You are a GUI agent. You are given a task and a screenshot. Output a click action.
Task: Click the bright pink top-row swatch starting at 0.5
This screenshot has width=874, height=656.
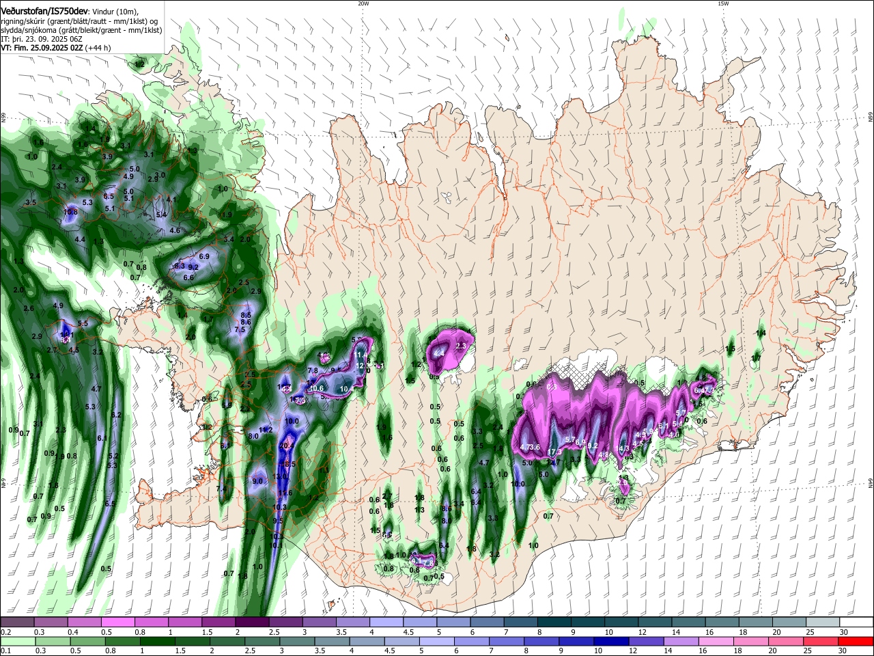[x=117, y=622]
